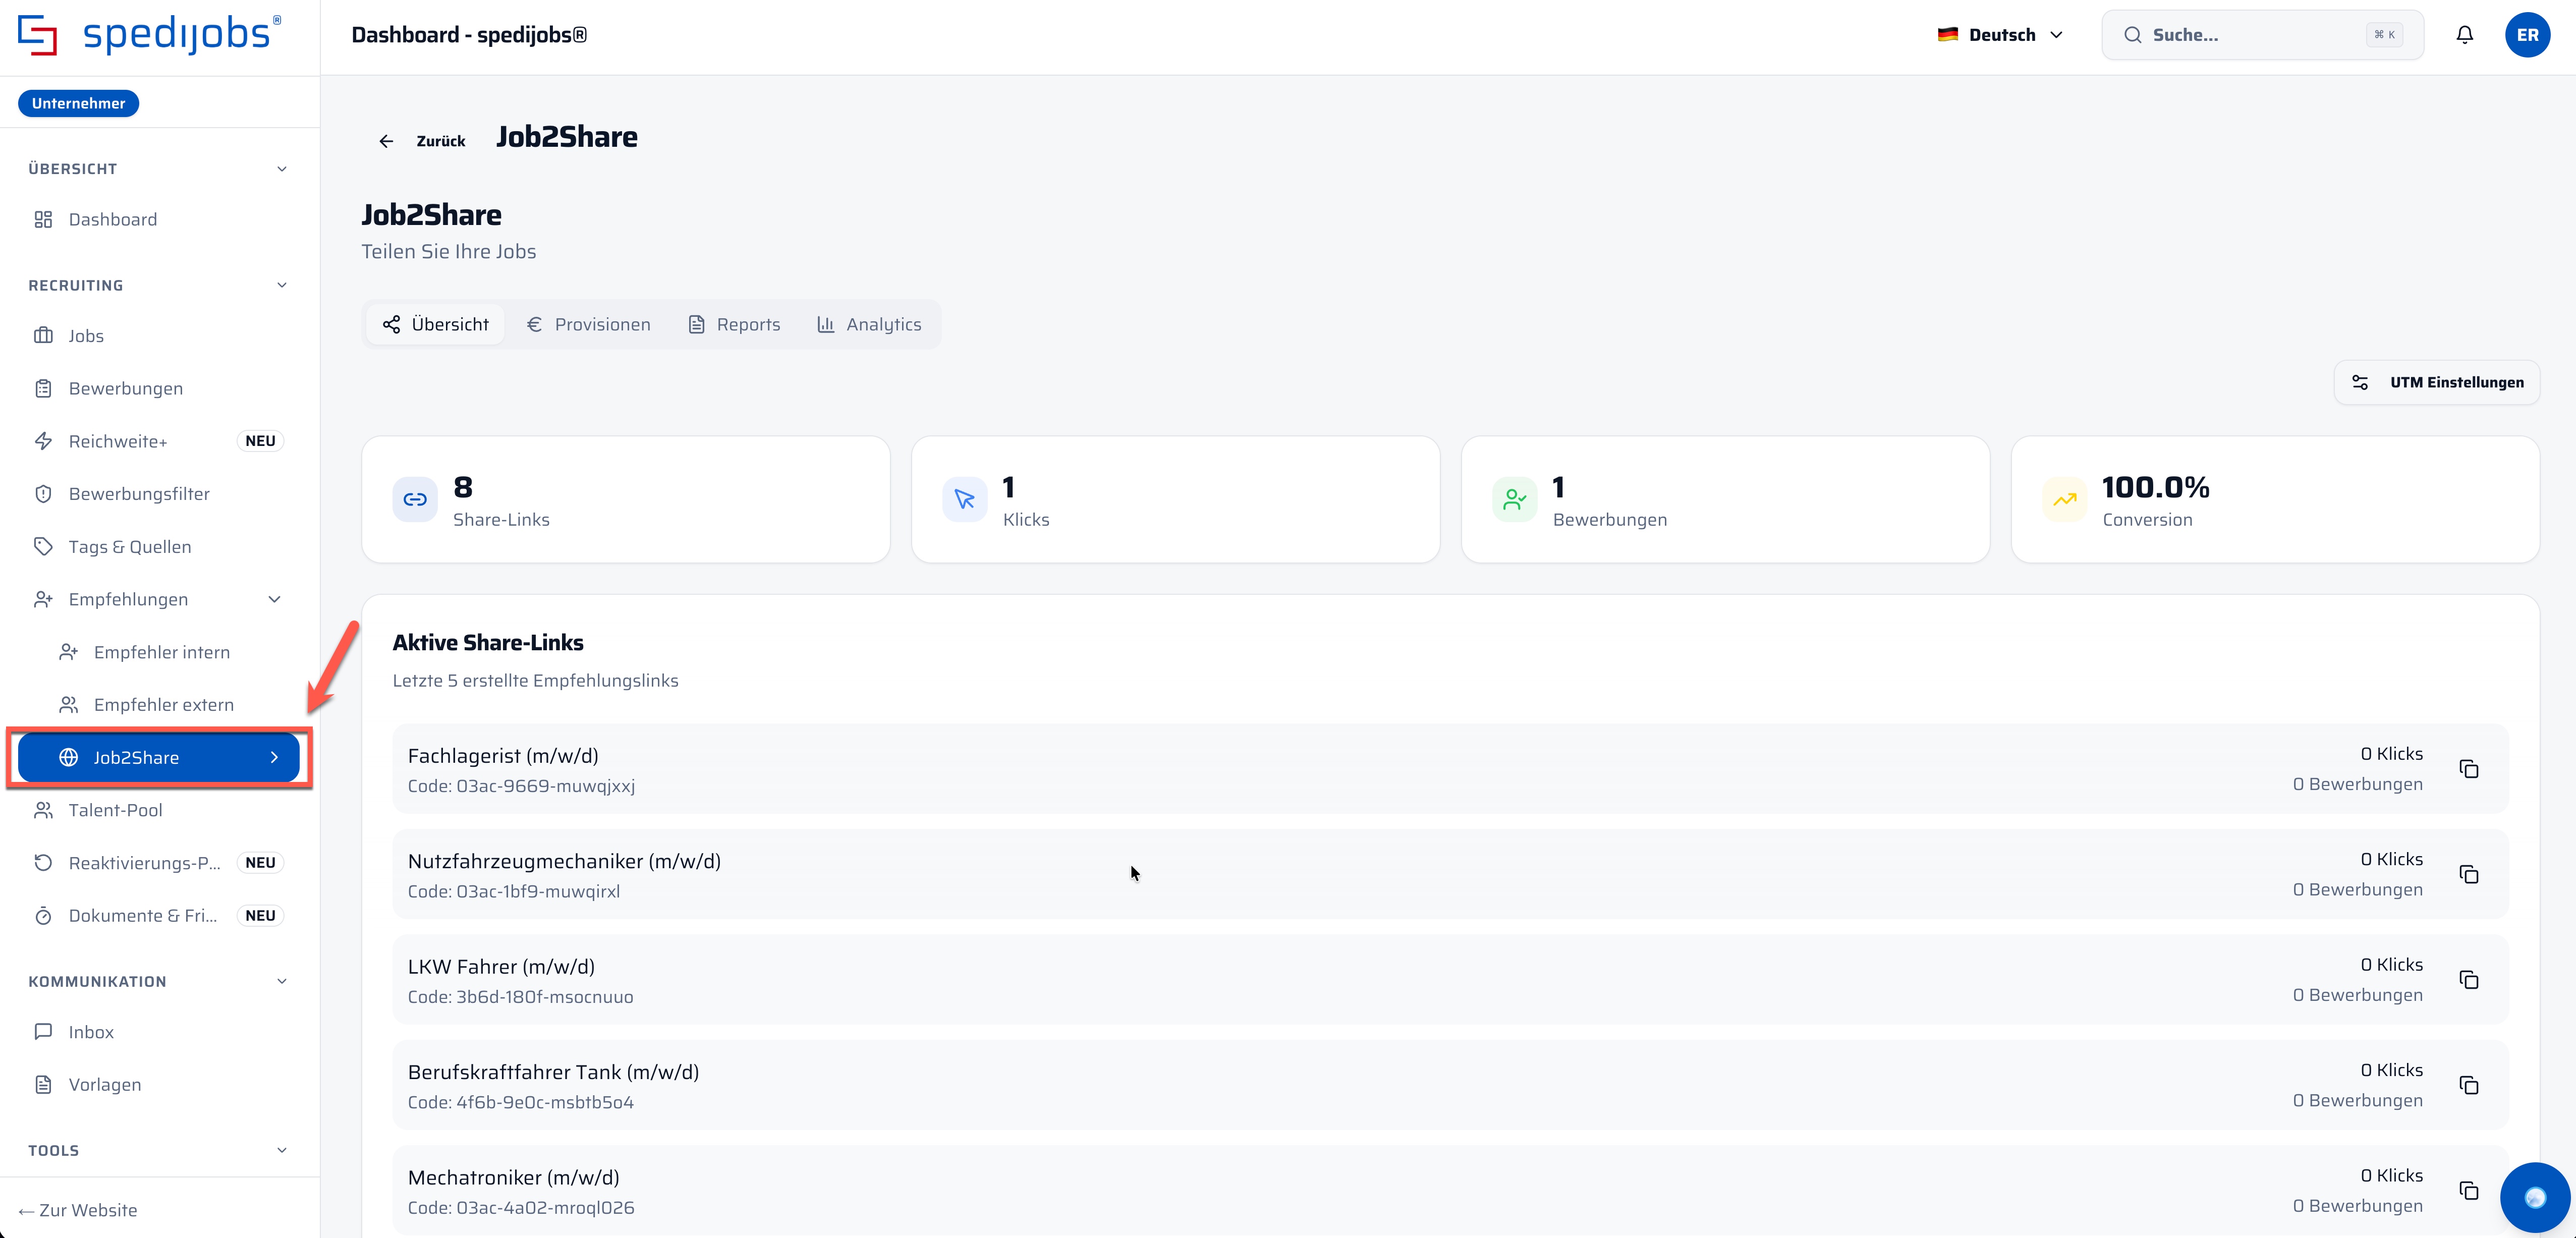
Task: Click the Klicks cursor icon
Action: click(965, 499)
